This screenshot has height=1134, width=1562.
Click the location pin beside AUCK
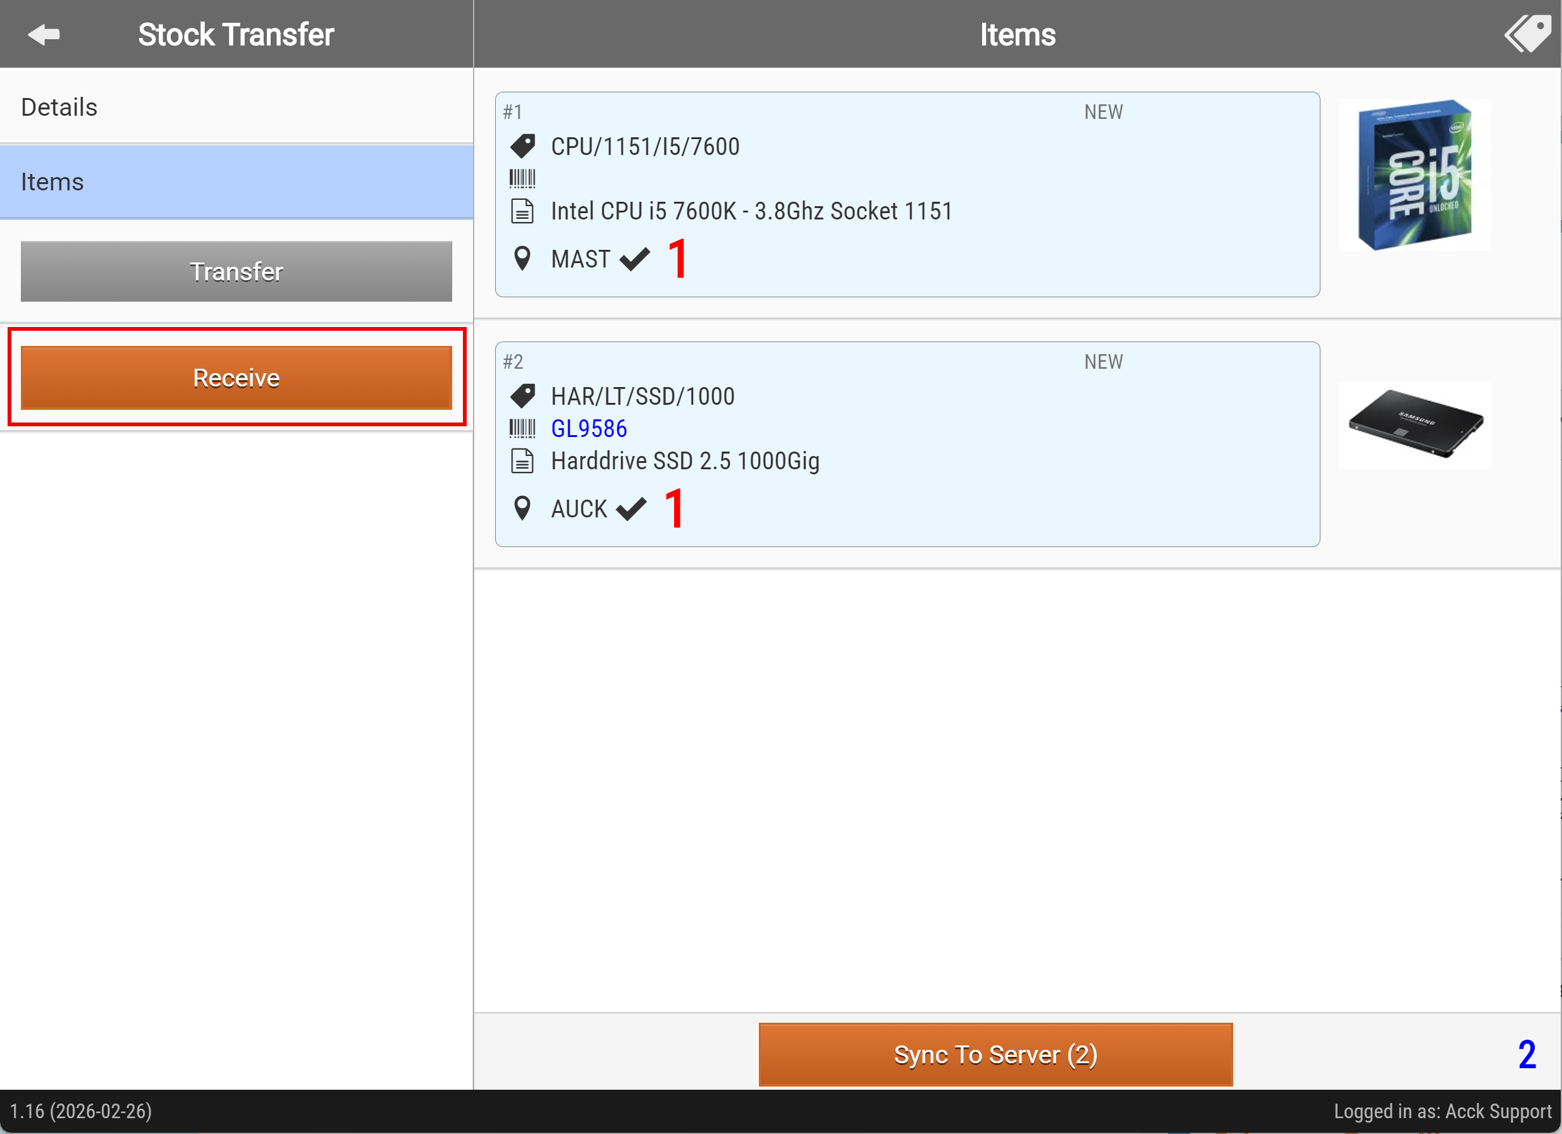point(522,508)
